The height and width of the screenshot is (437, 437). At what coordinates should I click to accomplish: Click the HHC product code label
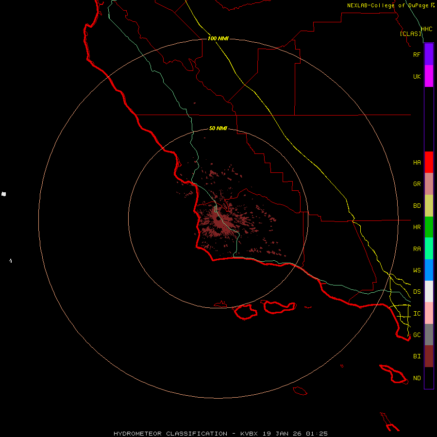426,29
